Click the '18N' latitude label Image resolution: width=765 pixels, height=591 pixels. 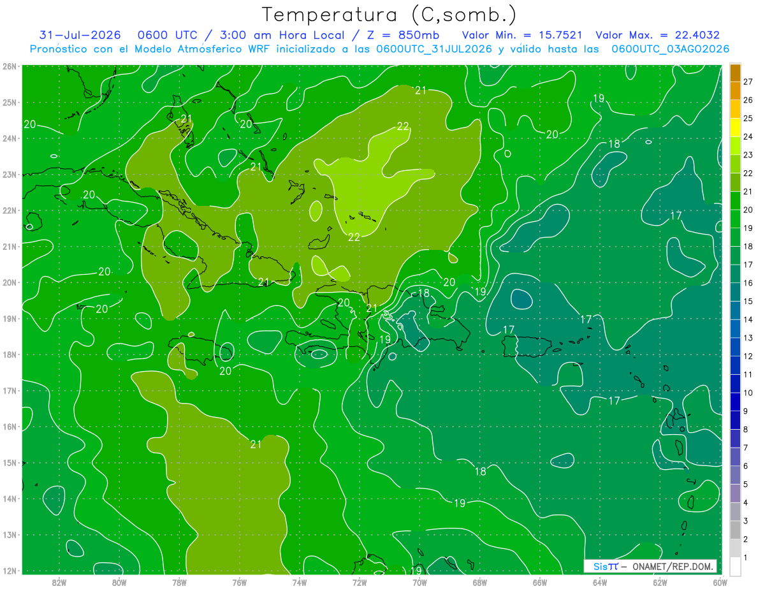[10, 354]
